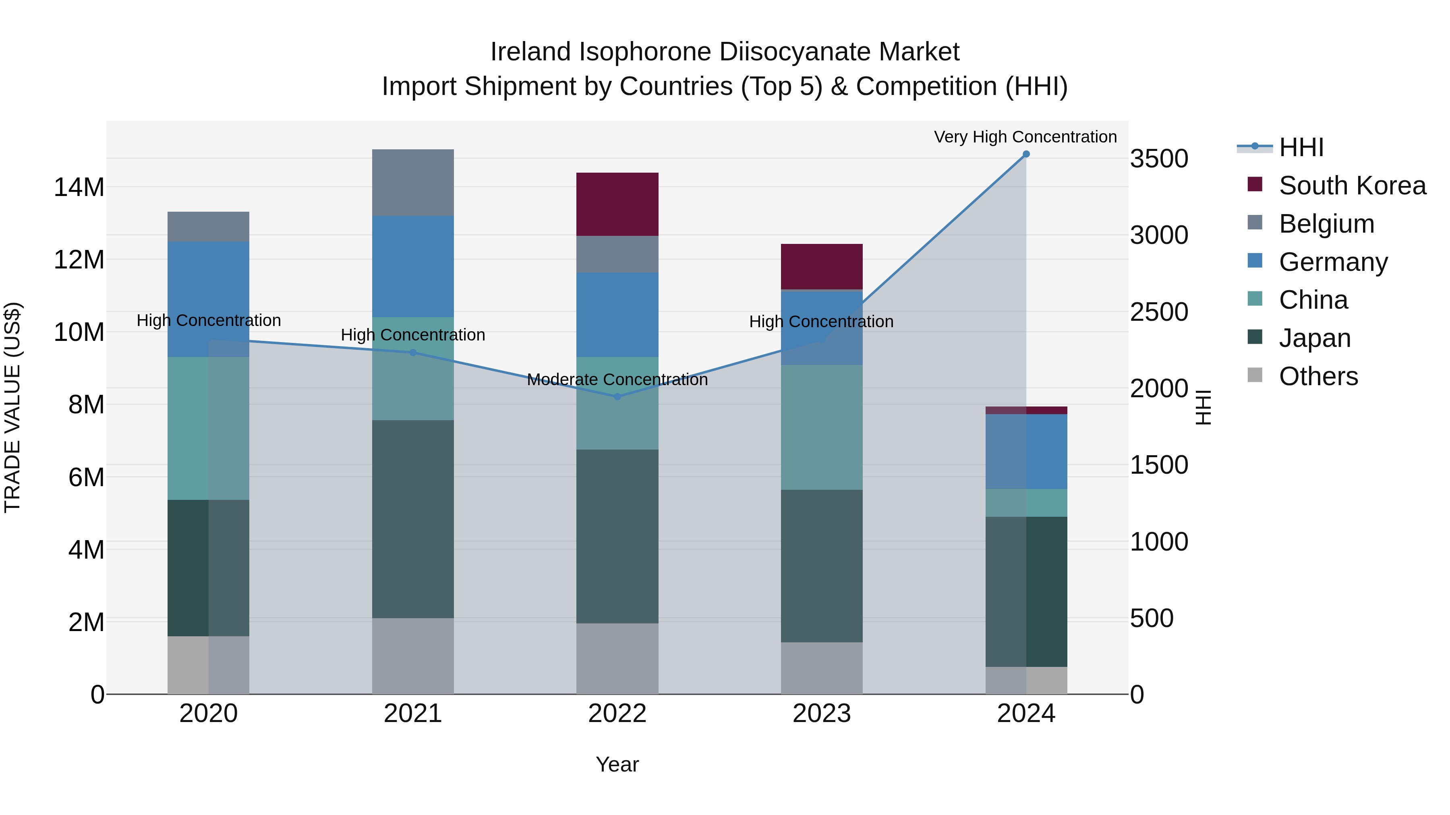Click the chart title 'Ireland Isophorone Diisocyanate Market'

pyautogui.click(x=725, y=52)
